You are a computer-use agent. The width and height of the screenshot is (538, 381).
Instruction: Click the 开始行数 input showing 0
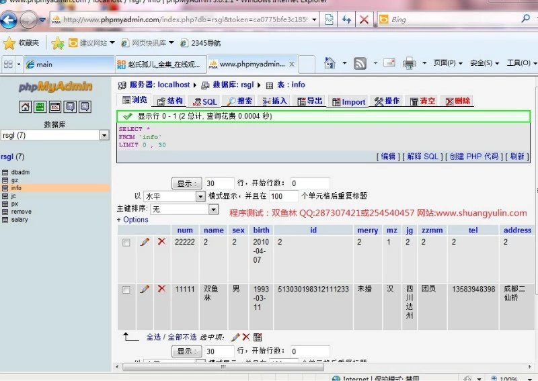[x=310, y=183]
